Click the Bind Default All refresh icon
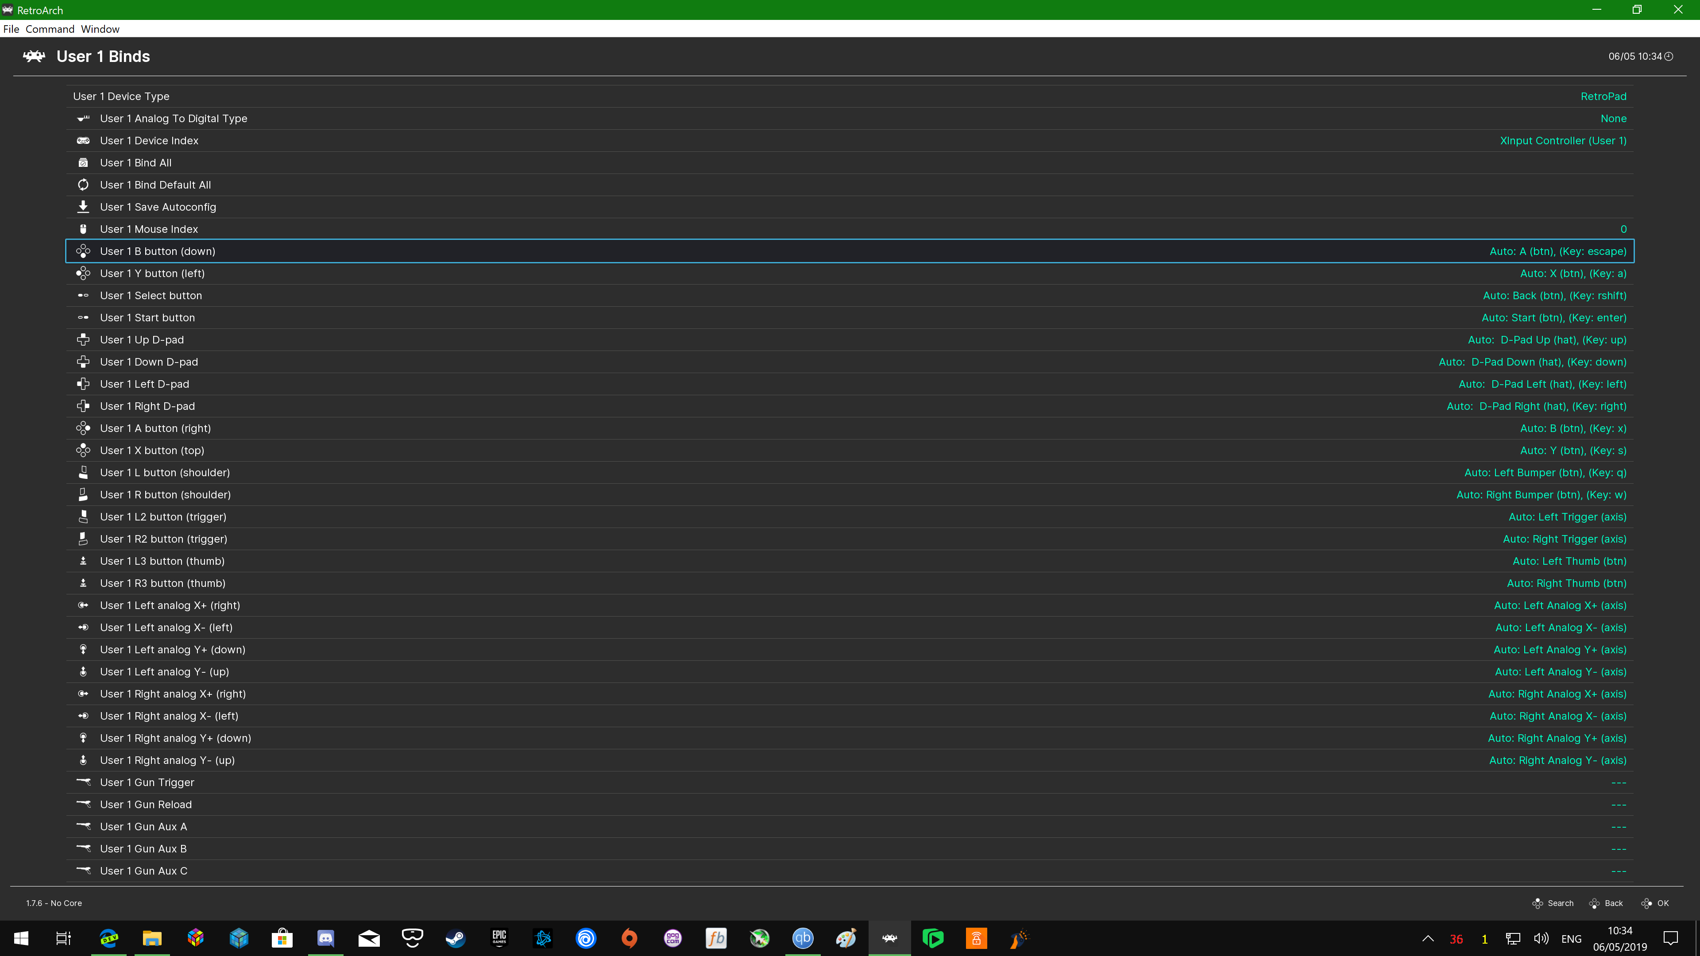Viewport: 1700px width, 956px height. point(83,185)
